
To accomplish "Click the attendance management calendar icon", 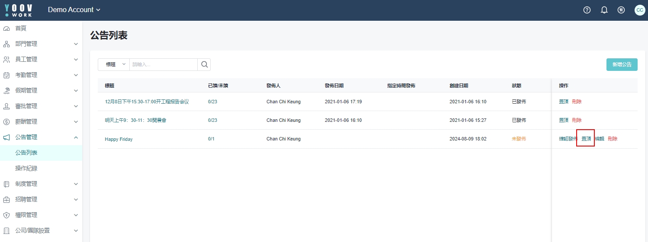I will pyautogui.click(x=6, y=75).
